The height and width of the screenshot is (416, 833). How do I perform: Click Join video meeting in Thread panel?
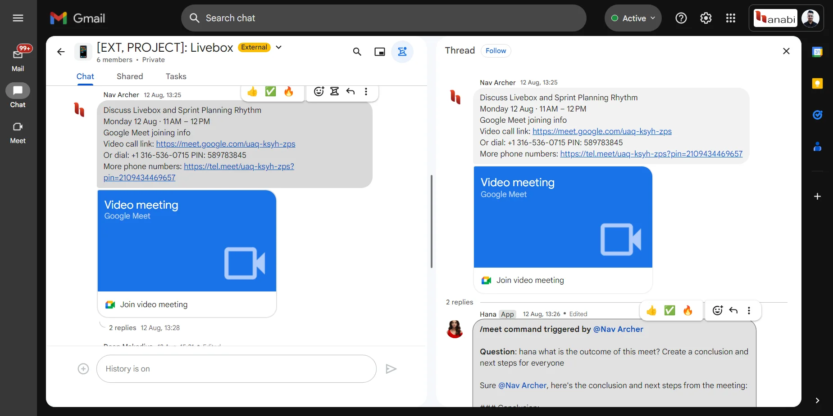click(x=530, y=280)
